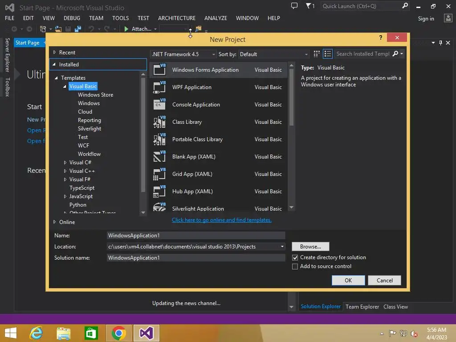
Task: Click the Windows Start button
Action: (x=11, y=333)
